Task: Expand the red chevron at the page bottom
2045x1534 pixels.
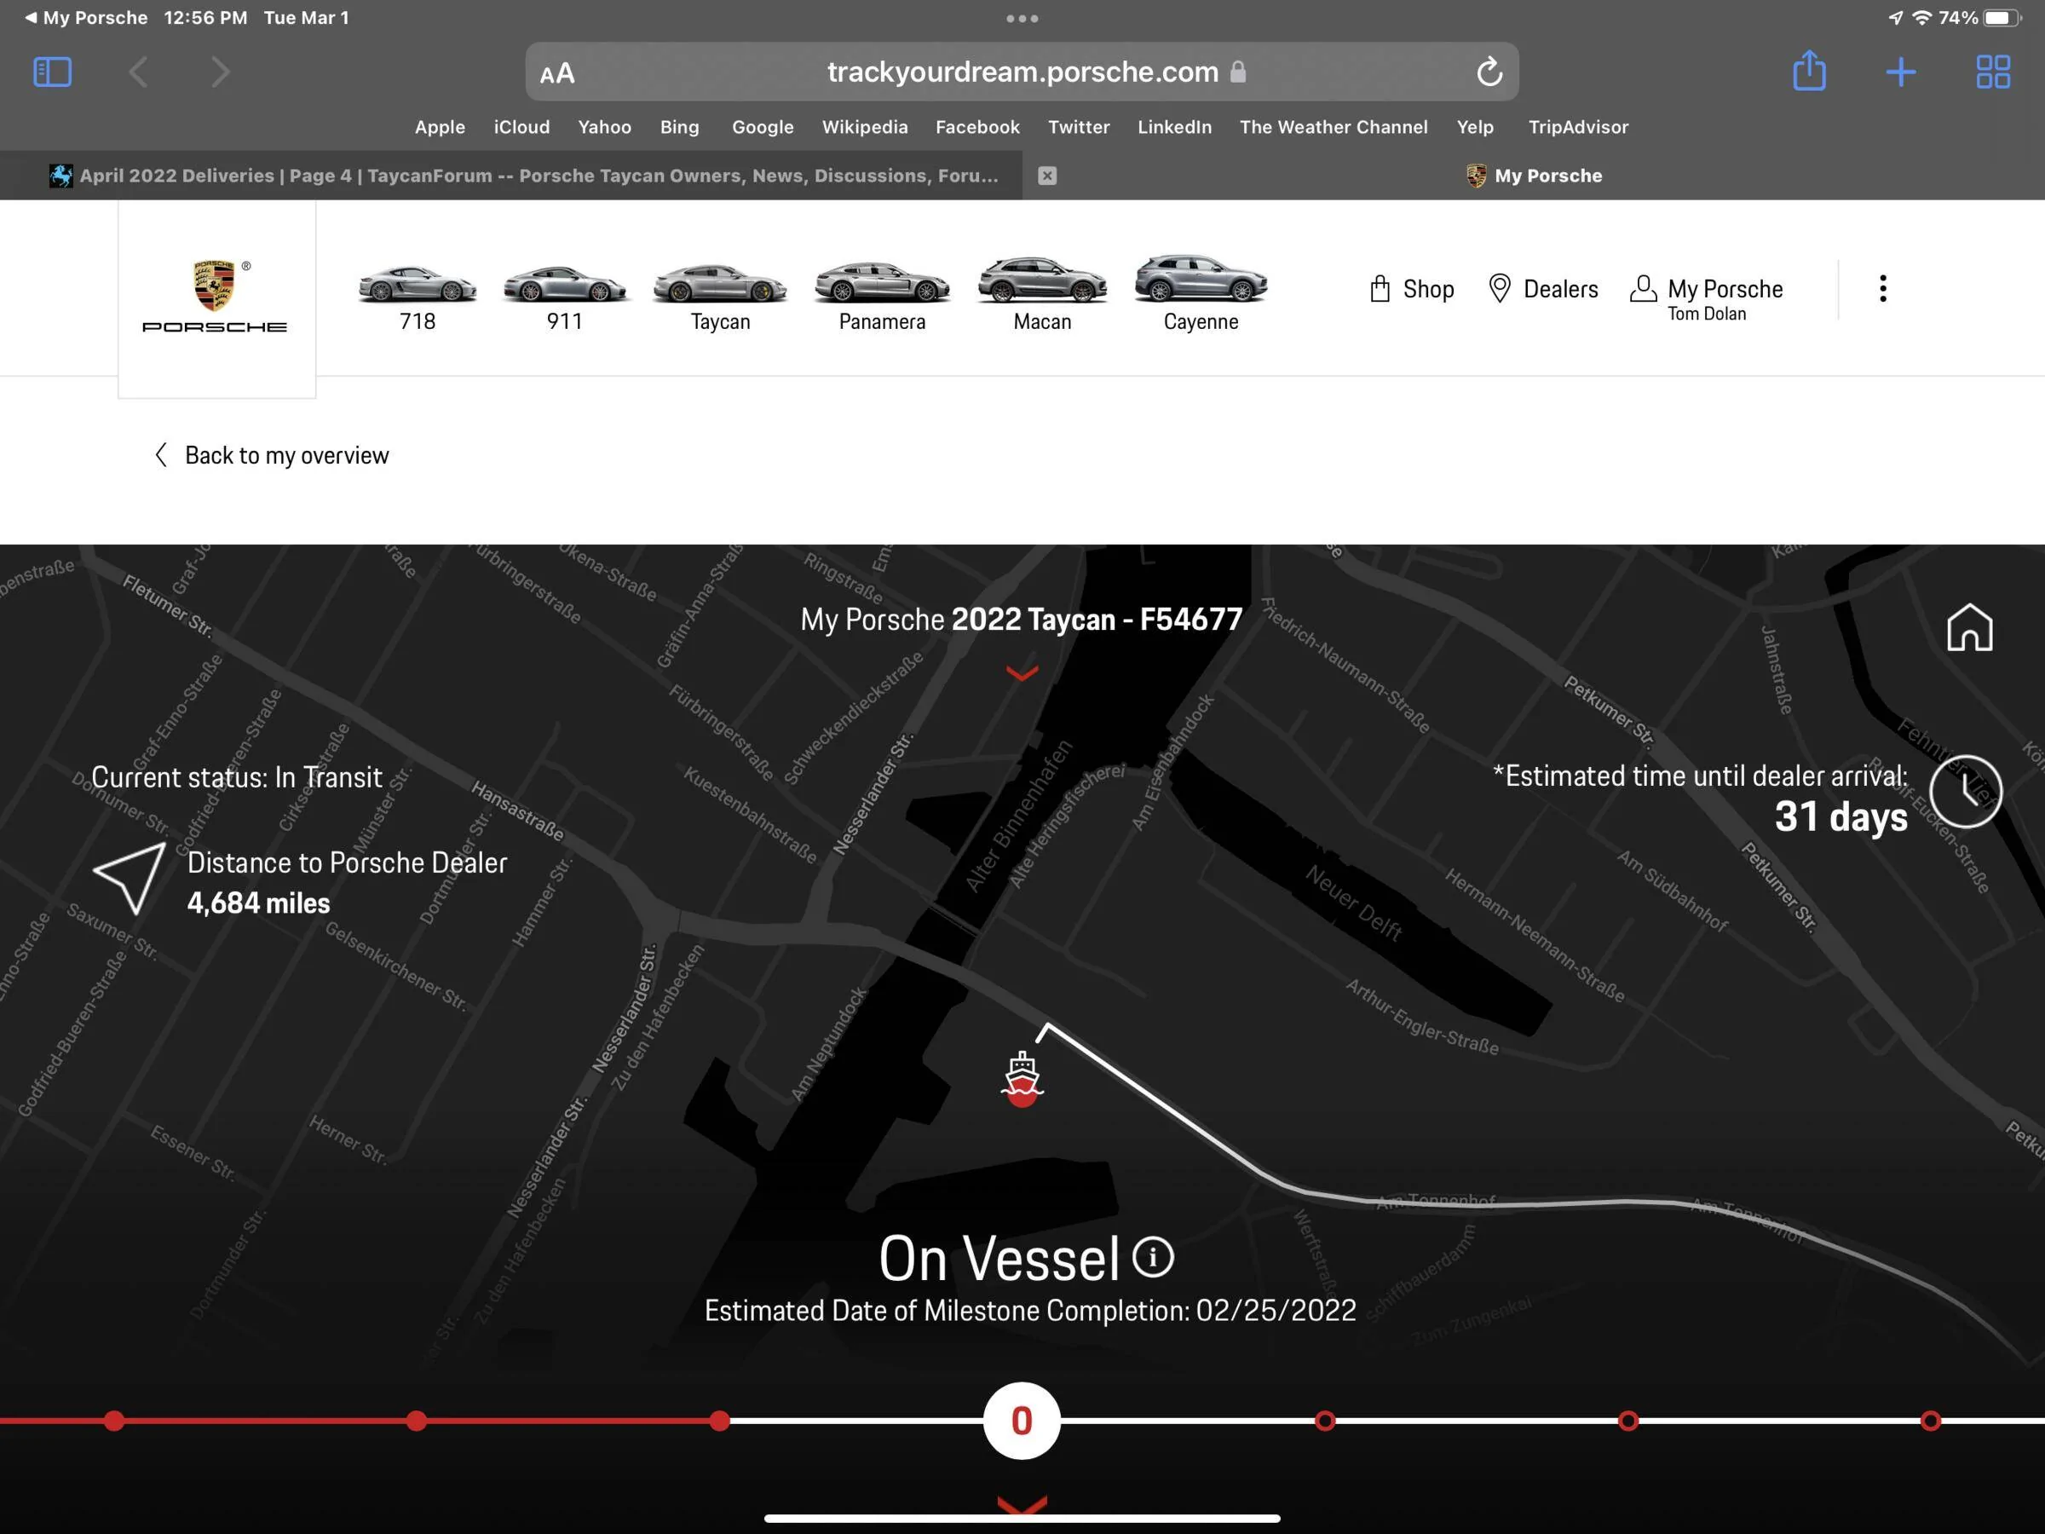Action: tap(1022, 1503)
